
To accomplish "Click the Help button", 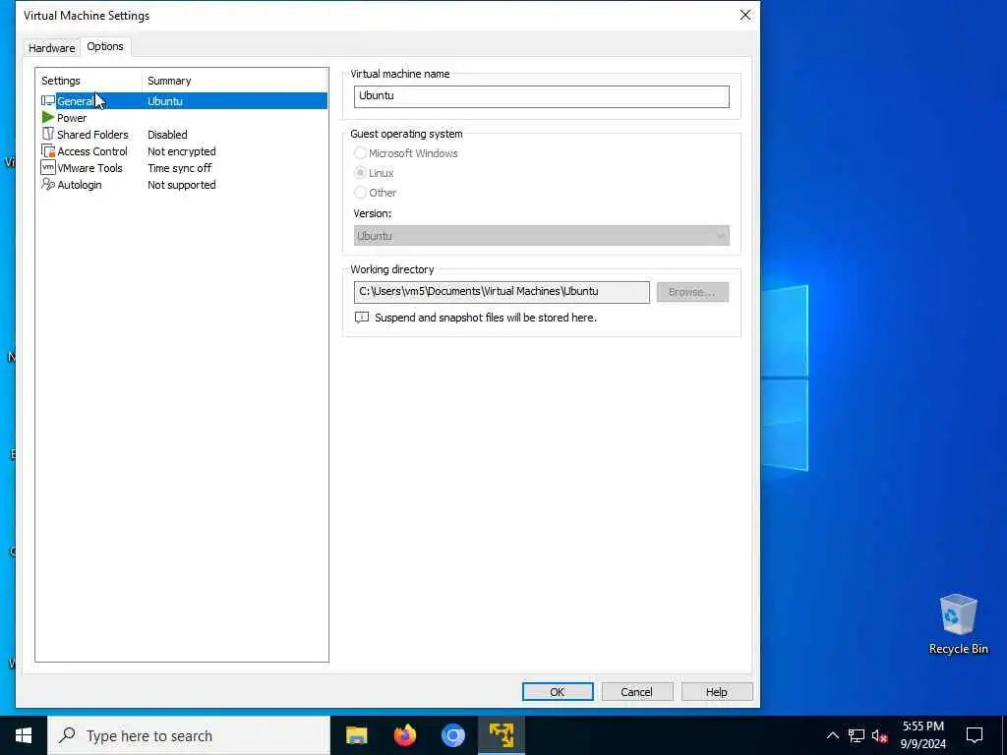I will click(x=717, y=691).
